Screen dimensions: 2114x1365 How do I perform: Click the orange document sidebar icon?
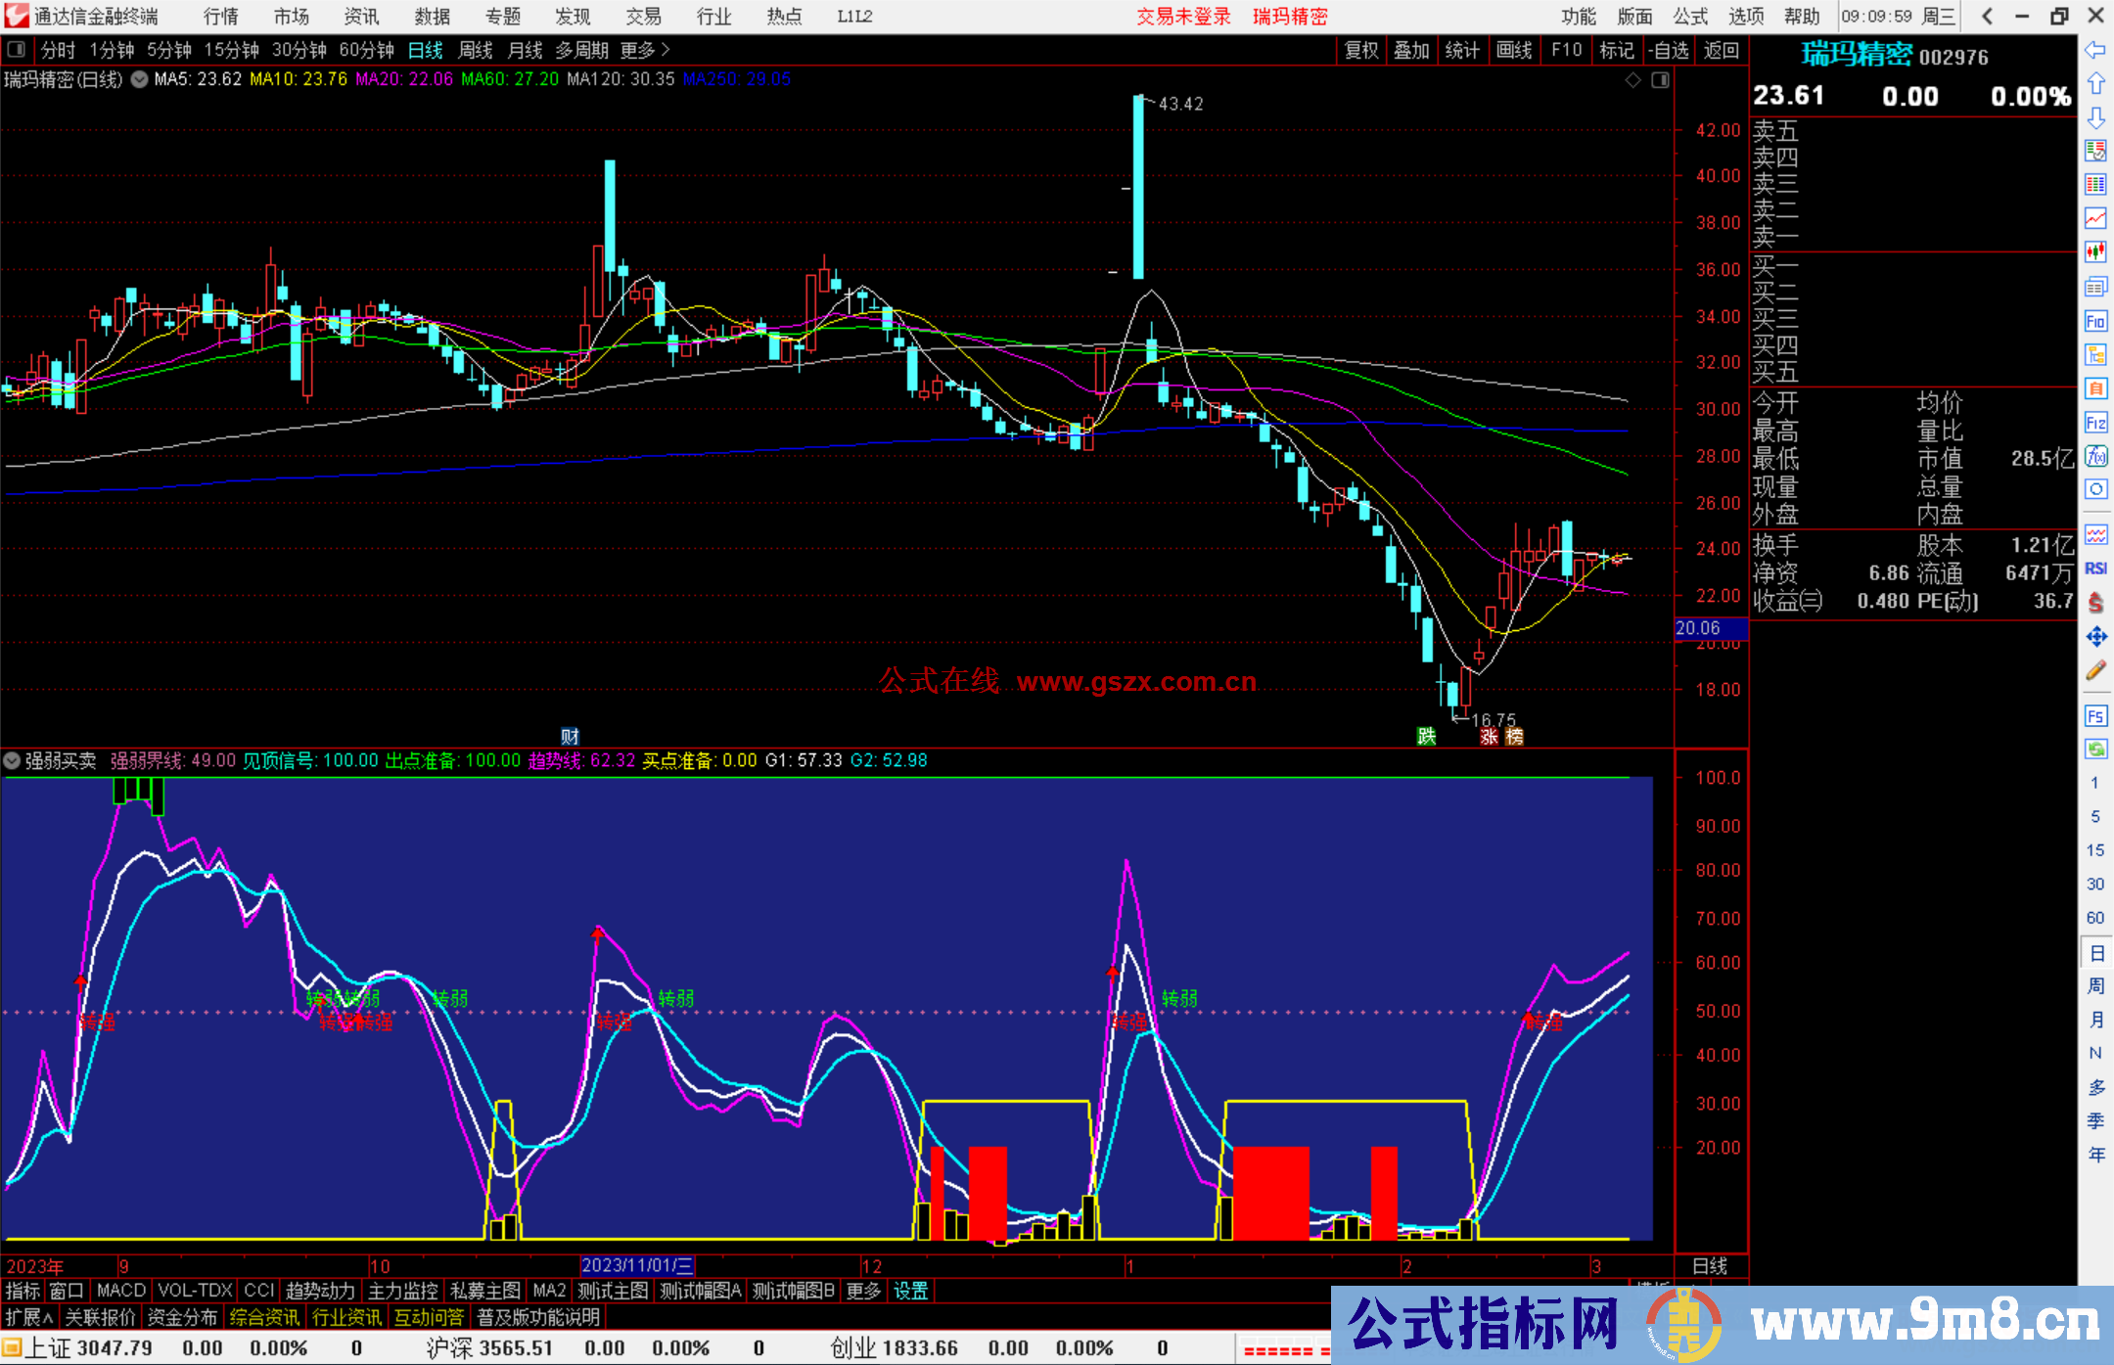click(x=2095, y=388)
